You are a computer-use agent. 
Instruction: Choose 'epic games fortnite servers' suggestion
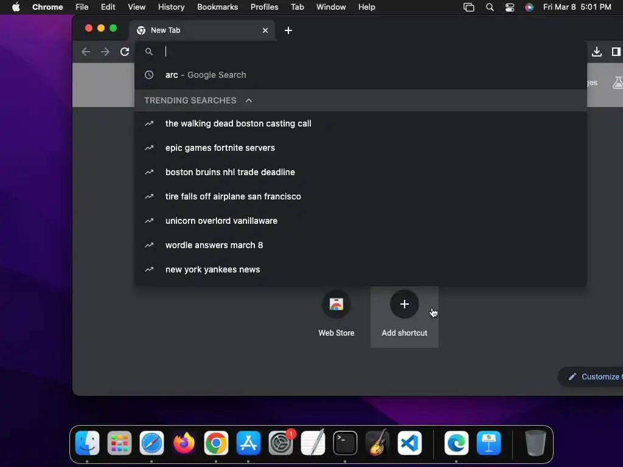tap(360, 148)
